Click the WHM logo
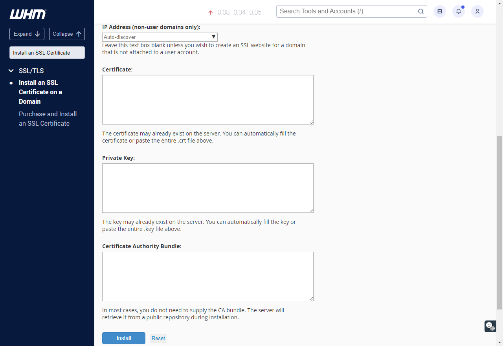 (28, 15)
